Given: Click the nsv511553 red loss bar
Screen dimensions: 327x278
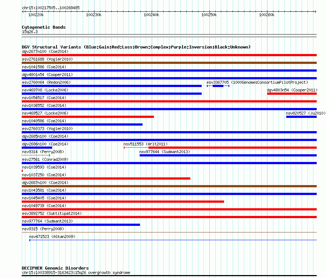Looking at the screenshot, I should click(233, 148).
